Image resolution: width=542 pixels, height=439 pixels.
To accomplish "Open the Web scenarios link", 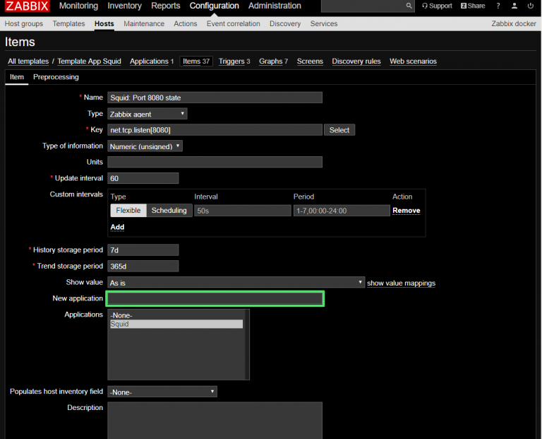I will (413, 62).
